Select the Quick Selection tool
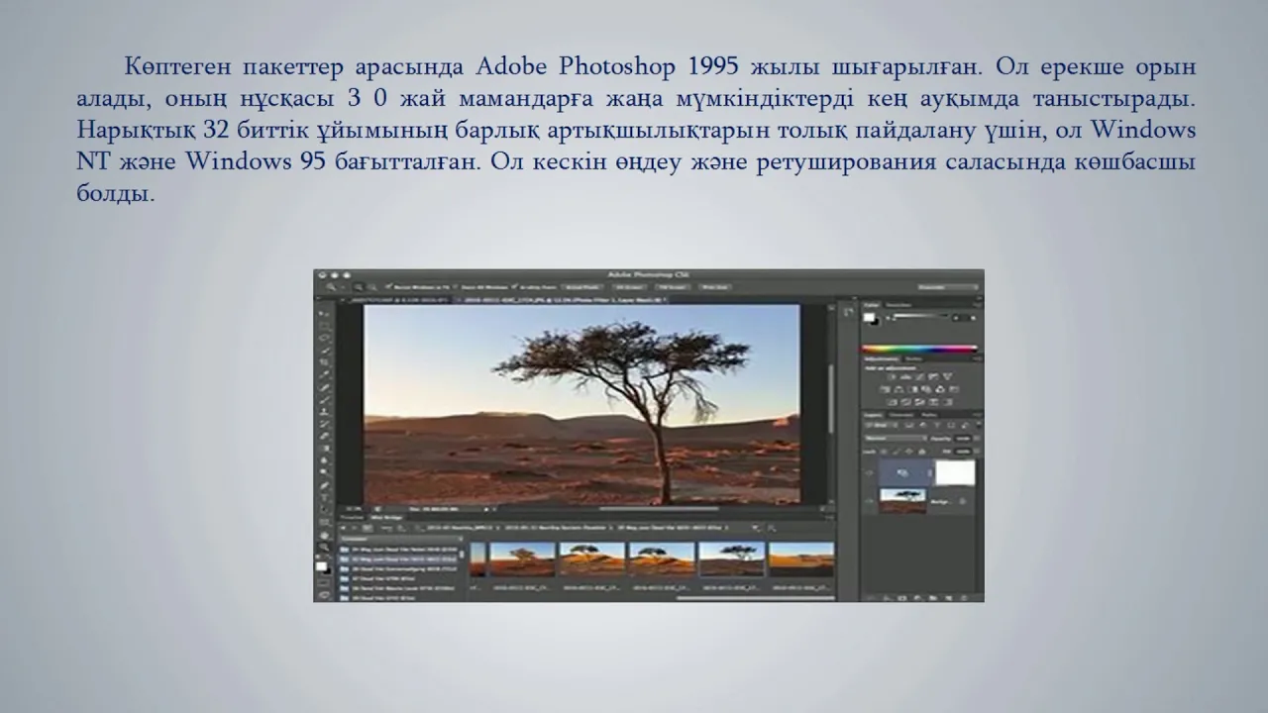The image size is (1268, 713). 324,351
